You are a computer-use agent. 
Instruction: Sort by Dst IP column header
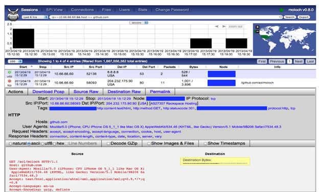[x=122, y=67]
